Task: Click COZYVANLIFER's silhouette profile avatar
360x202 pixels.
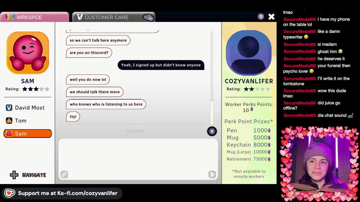Action: tap(249, 53)
